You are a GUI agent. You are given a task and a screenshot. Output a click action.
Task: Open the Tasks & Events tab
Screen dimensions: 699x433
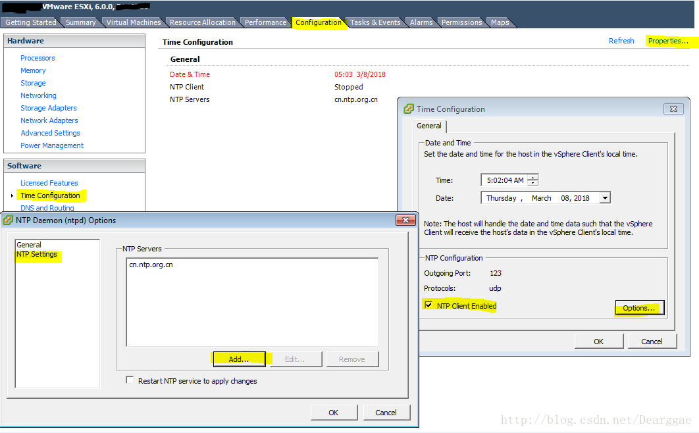click(375, 22)
